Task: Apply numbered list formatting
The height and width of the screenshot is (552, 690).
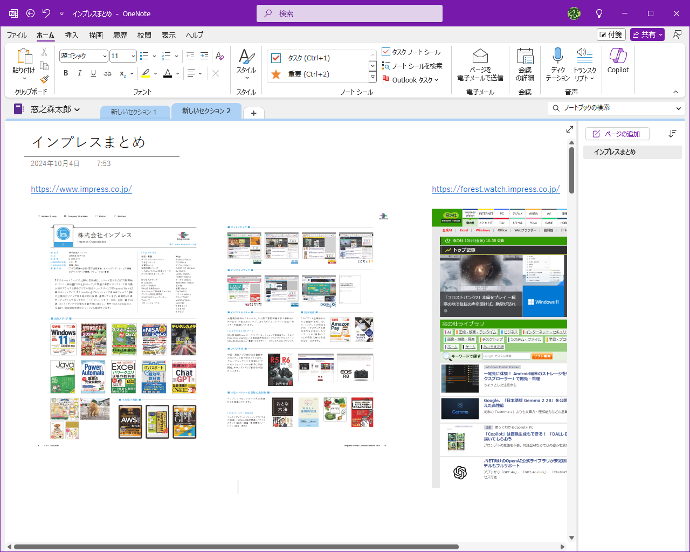Action: click(167, 56)
